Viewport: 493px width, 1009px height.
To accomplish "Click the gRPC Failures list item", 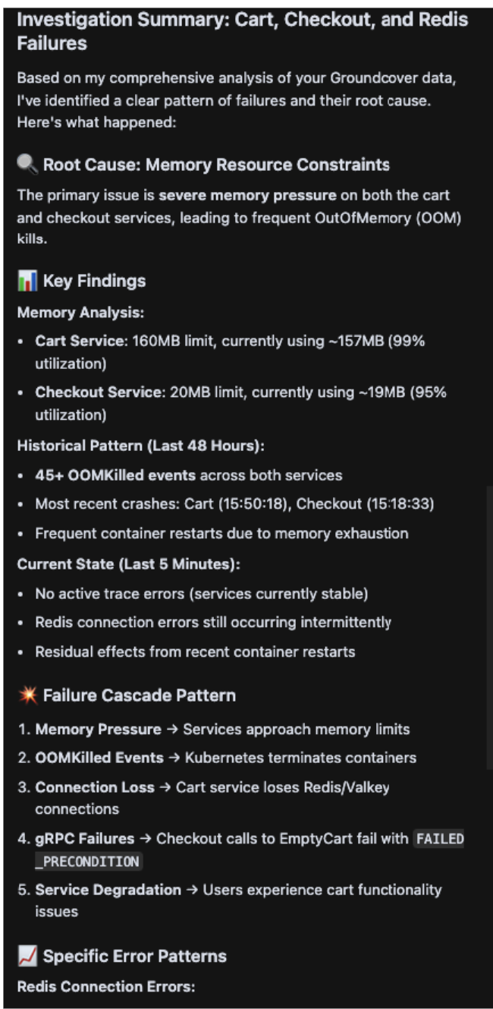I will [241, 850].
